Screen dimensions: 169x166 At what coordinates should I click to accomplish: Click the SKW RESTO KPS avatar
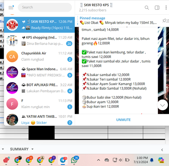(12, 25)
